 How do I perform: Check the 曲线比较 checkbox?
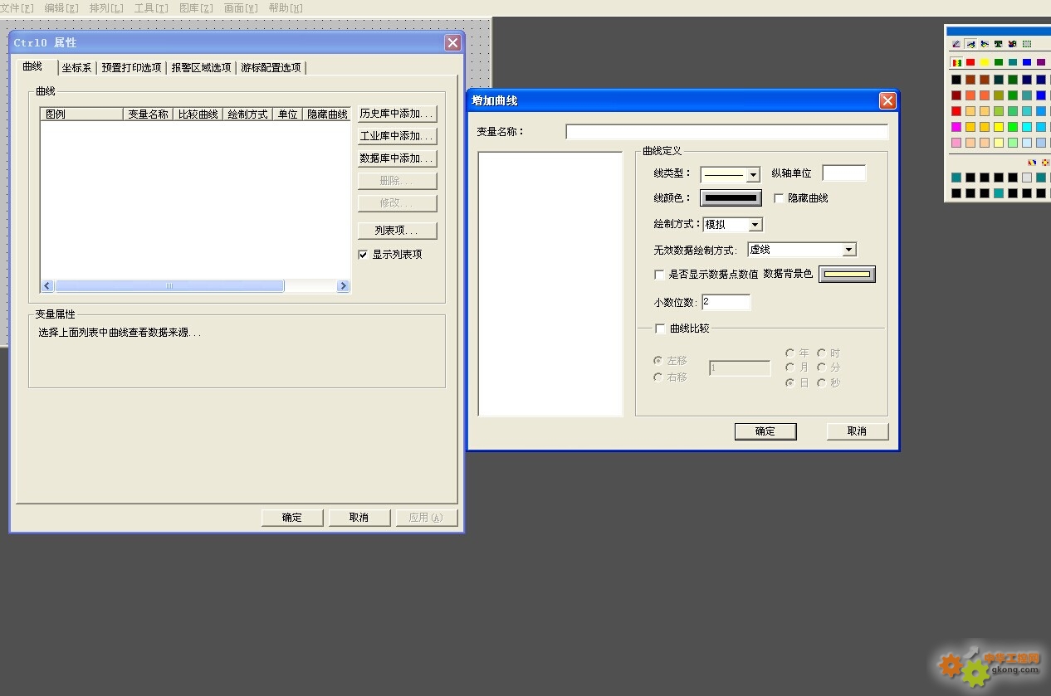660,329
